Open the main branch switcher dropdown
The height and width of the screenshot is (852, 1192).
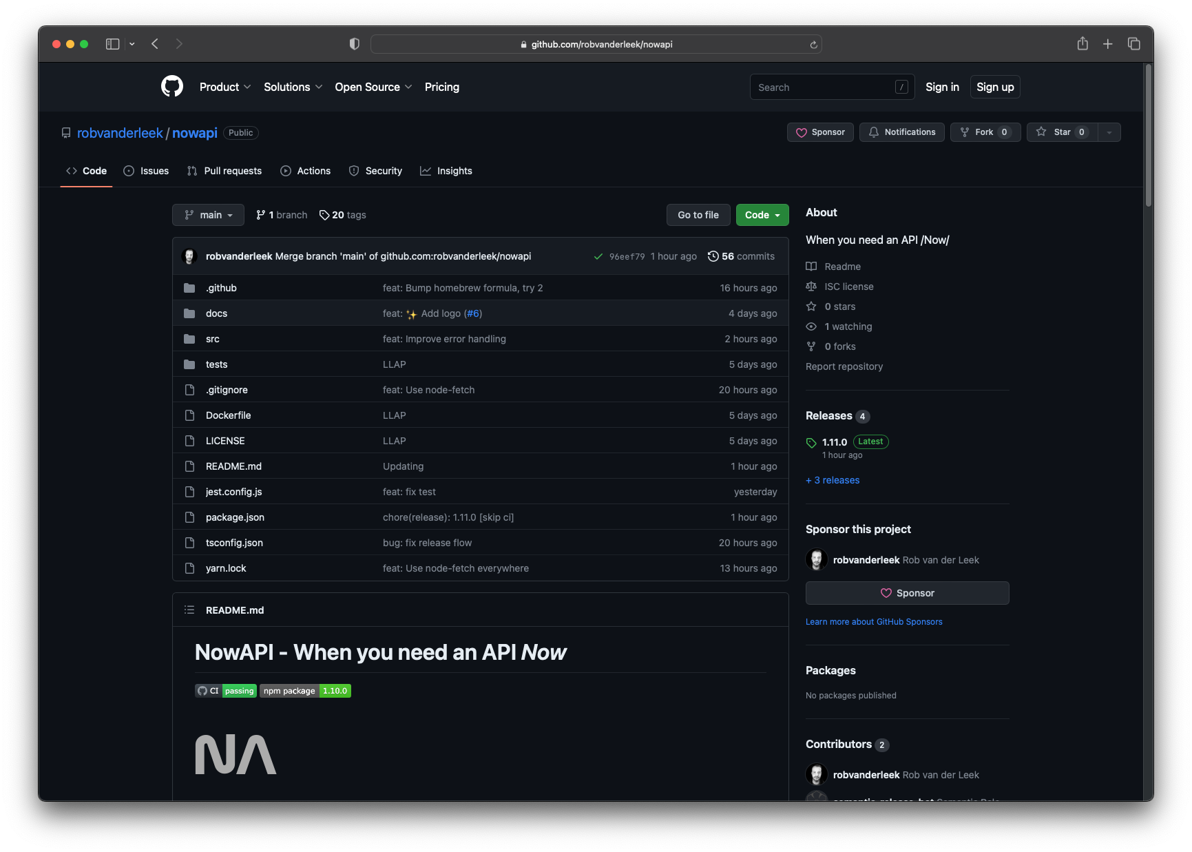click(x=208, y=215)
